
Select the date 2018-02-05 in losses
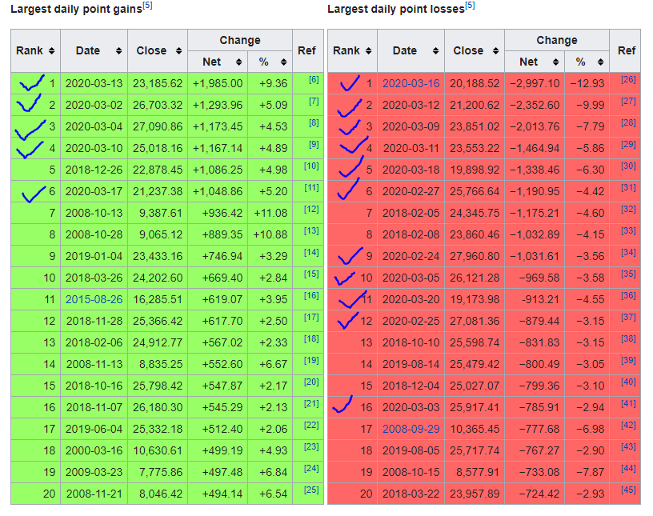click(x=411, y=213)
